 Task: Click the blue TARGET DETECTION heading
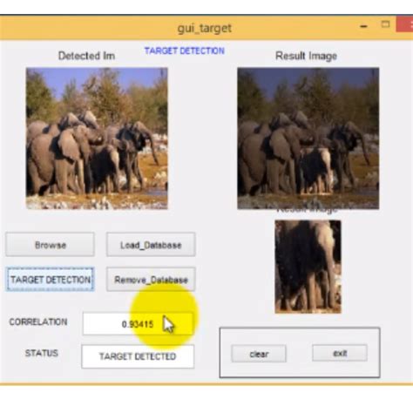tap(185, 51)
